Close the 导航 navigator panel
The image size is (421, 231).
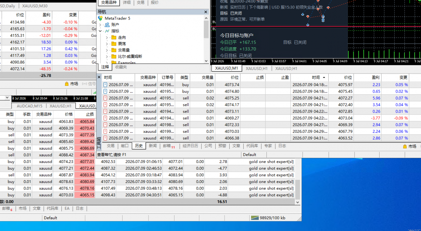206,12
